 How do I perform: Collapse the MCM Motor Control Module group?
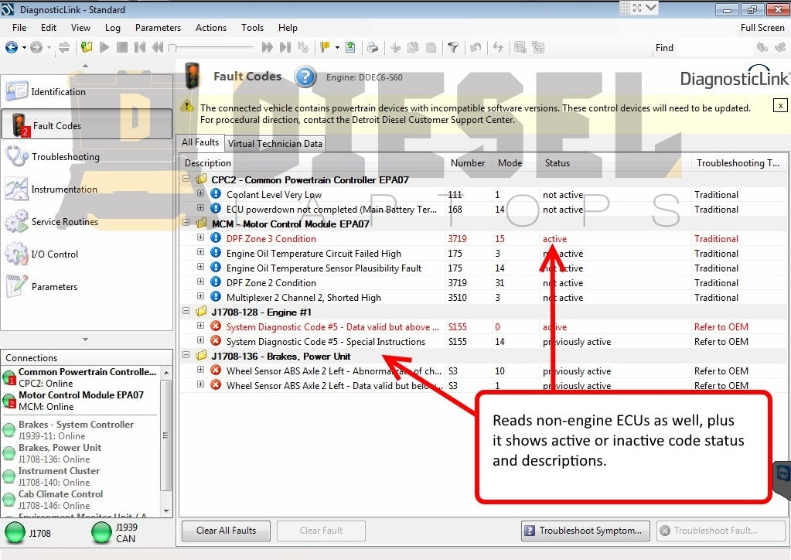coord(186,223)
